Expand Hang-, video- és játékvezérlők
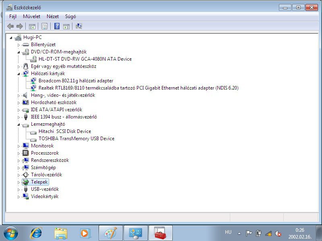The image size is (322, 241). (x=19, y=96)
